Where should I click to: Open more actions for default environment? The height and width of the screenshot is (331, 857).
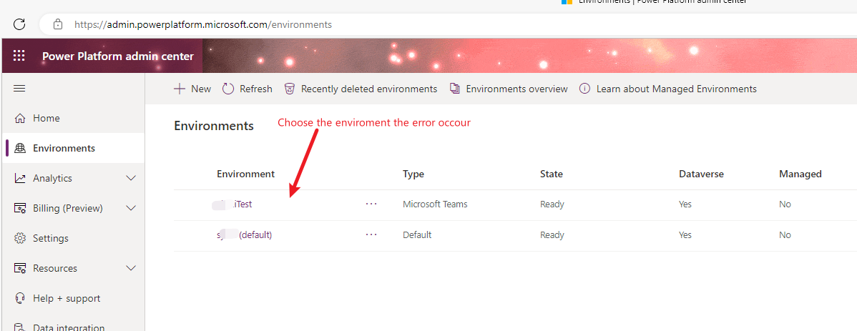(372, 234)
